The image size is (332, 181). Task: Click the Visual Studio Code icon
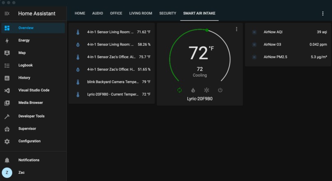pyautogui.click(x=7, y=90)
